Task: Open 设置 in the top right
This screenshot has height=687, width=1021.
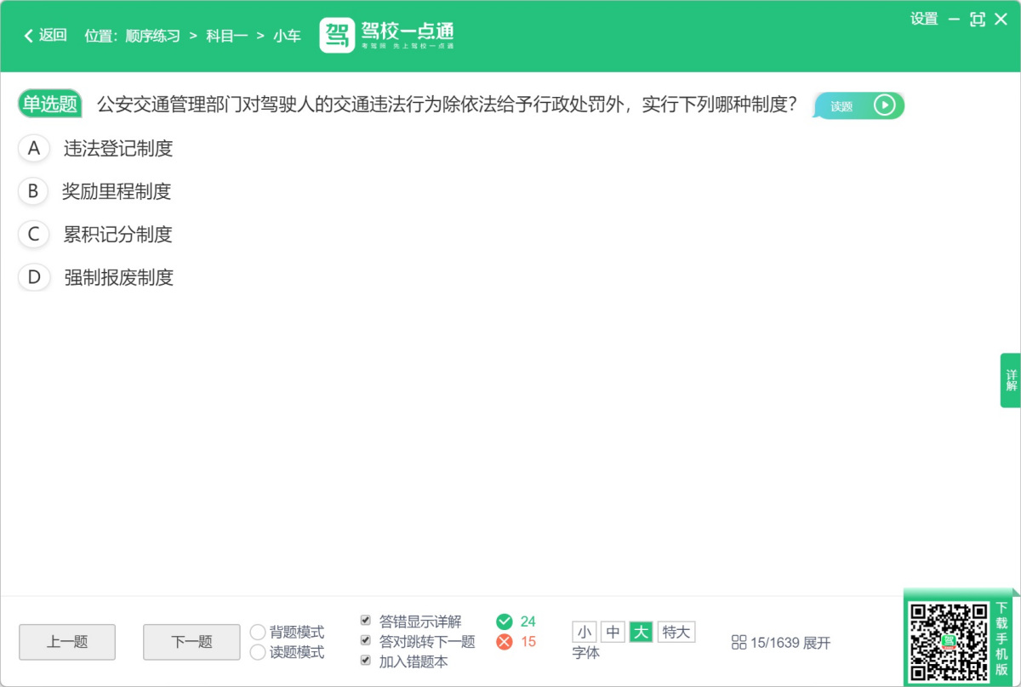Action: click(924, 20)
